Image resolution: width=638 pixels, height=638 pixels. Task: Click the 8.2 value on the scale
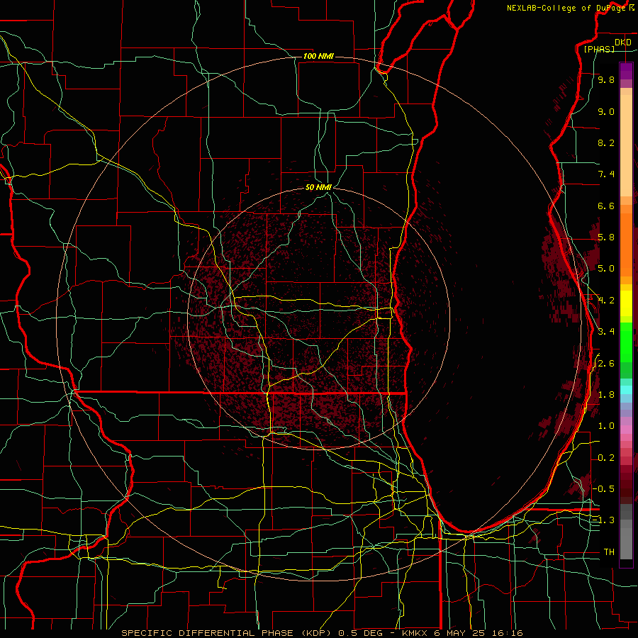tap(606, 142)
